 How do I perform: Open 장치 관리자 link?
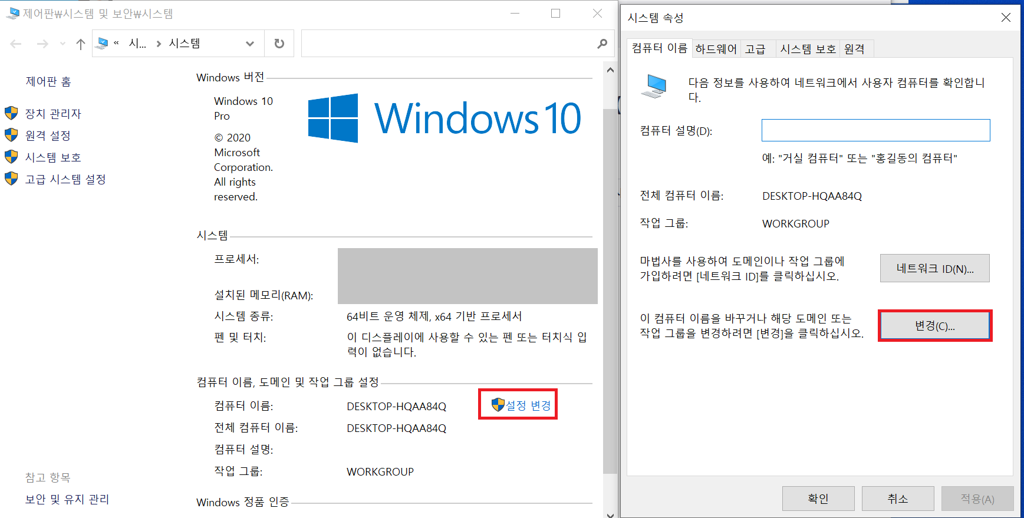click(53, 114)
